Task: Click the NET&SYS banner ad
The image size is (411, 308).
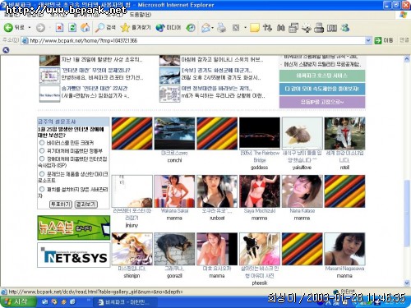Action: (x=74, y=255)
